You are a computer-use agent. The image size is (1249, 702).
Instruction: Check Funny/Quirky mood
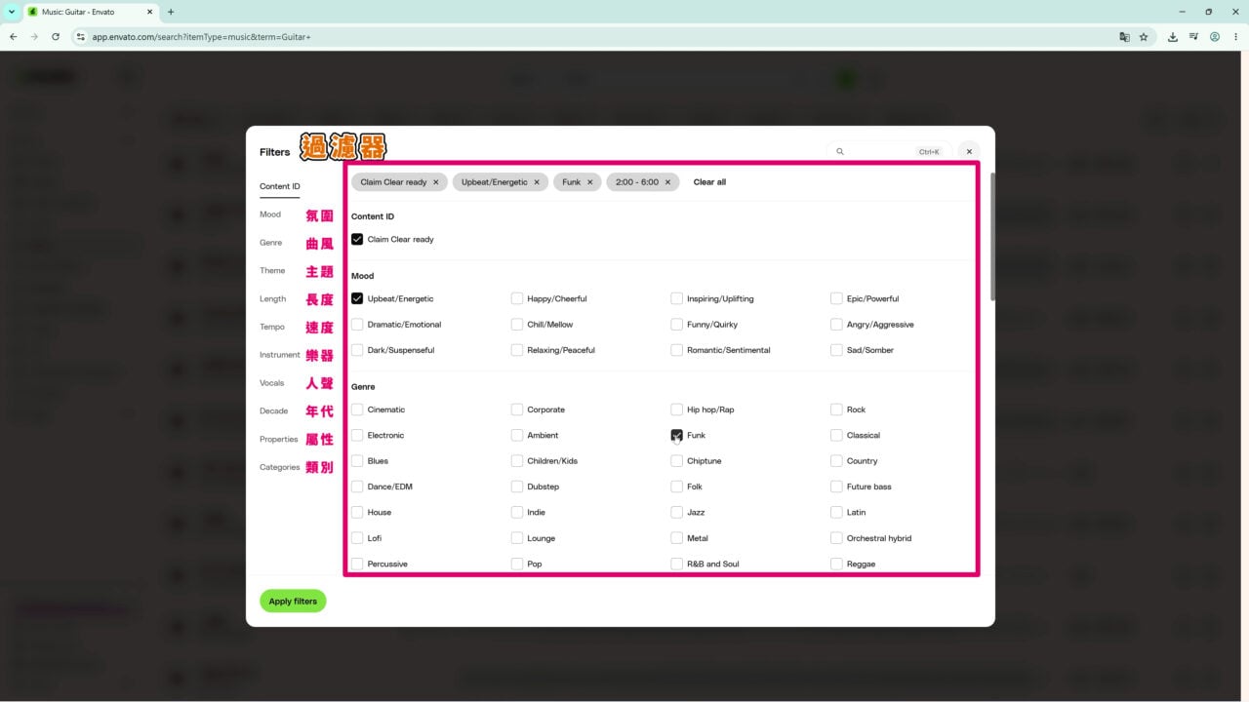(677, 325)
